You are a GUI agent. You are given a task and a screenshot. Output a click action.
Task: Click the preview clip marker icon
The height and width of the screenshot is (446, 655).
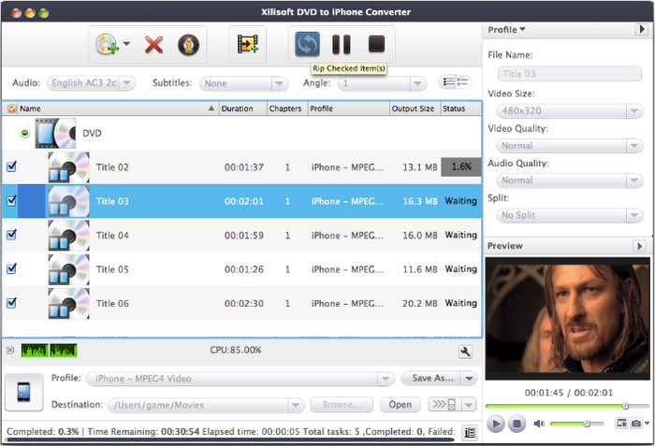(x=621, y=423)
